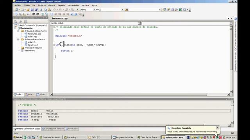Switch to Camtasia Studio taskbar button

51,137
